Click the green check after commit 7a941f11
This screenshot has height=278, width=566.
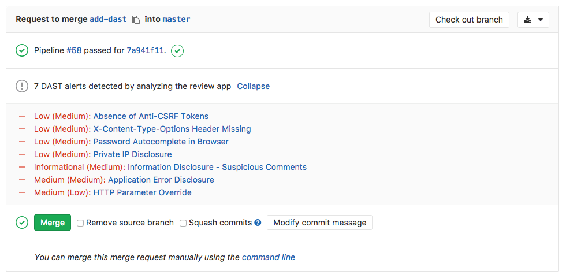pyautogui.click(x=178, y=51)
